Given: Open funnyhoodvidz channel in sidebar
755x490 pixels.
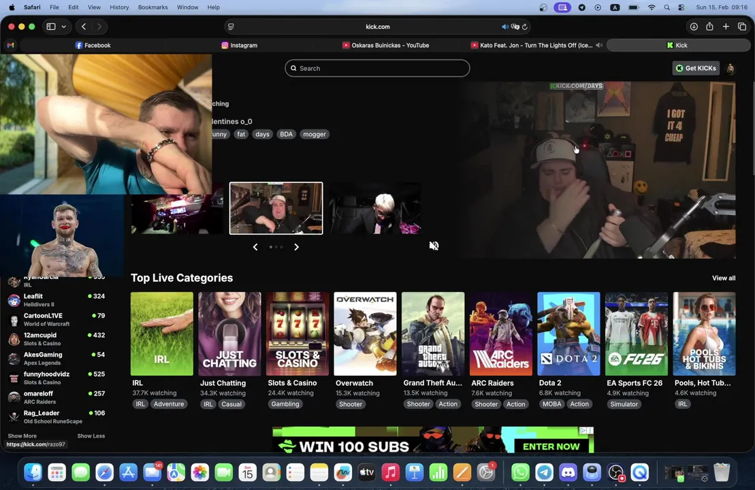Looking at the screenshot, I should tap(57, 378).
